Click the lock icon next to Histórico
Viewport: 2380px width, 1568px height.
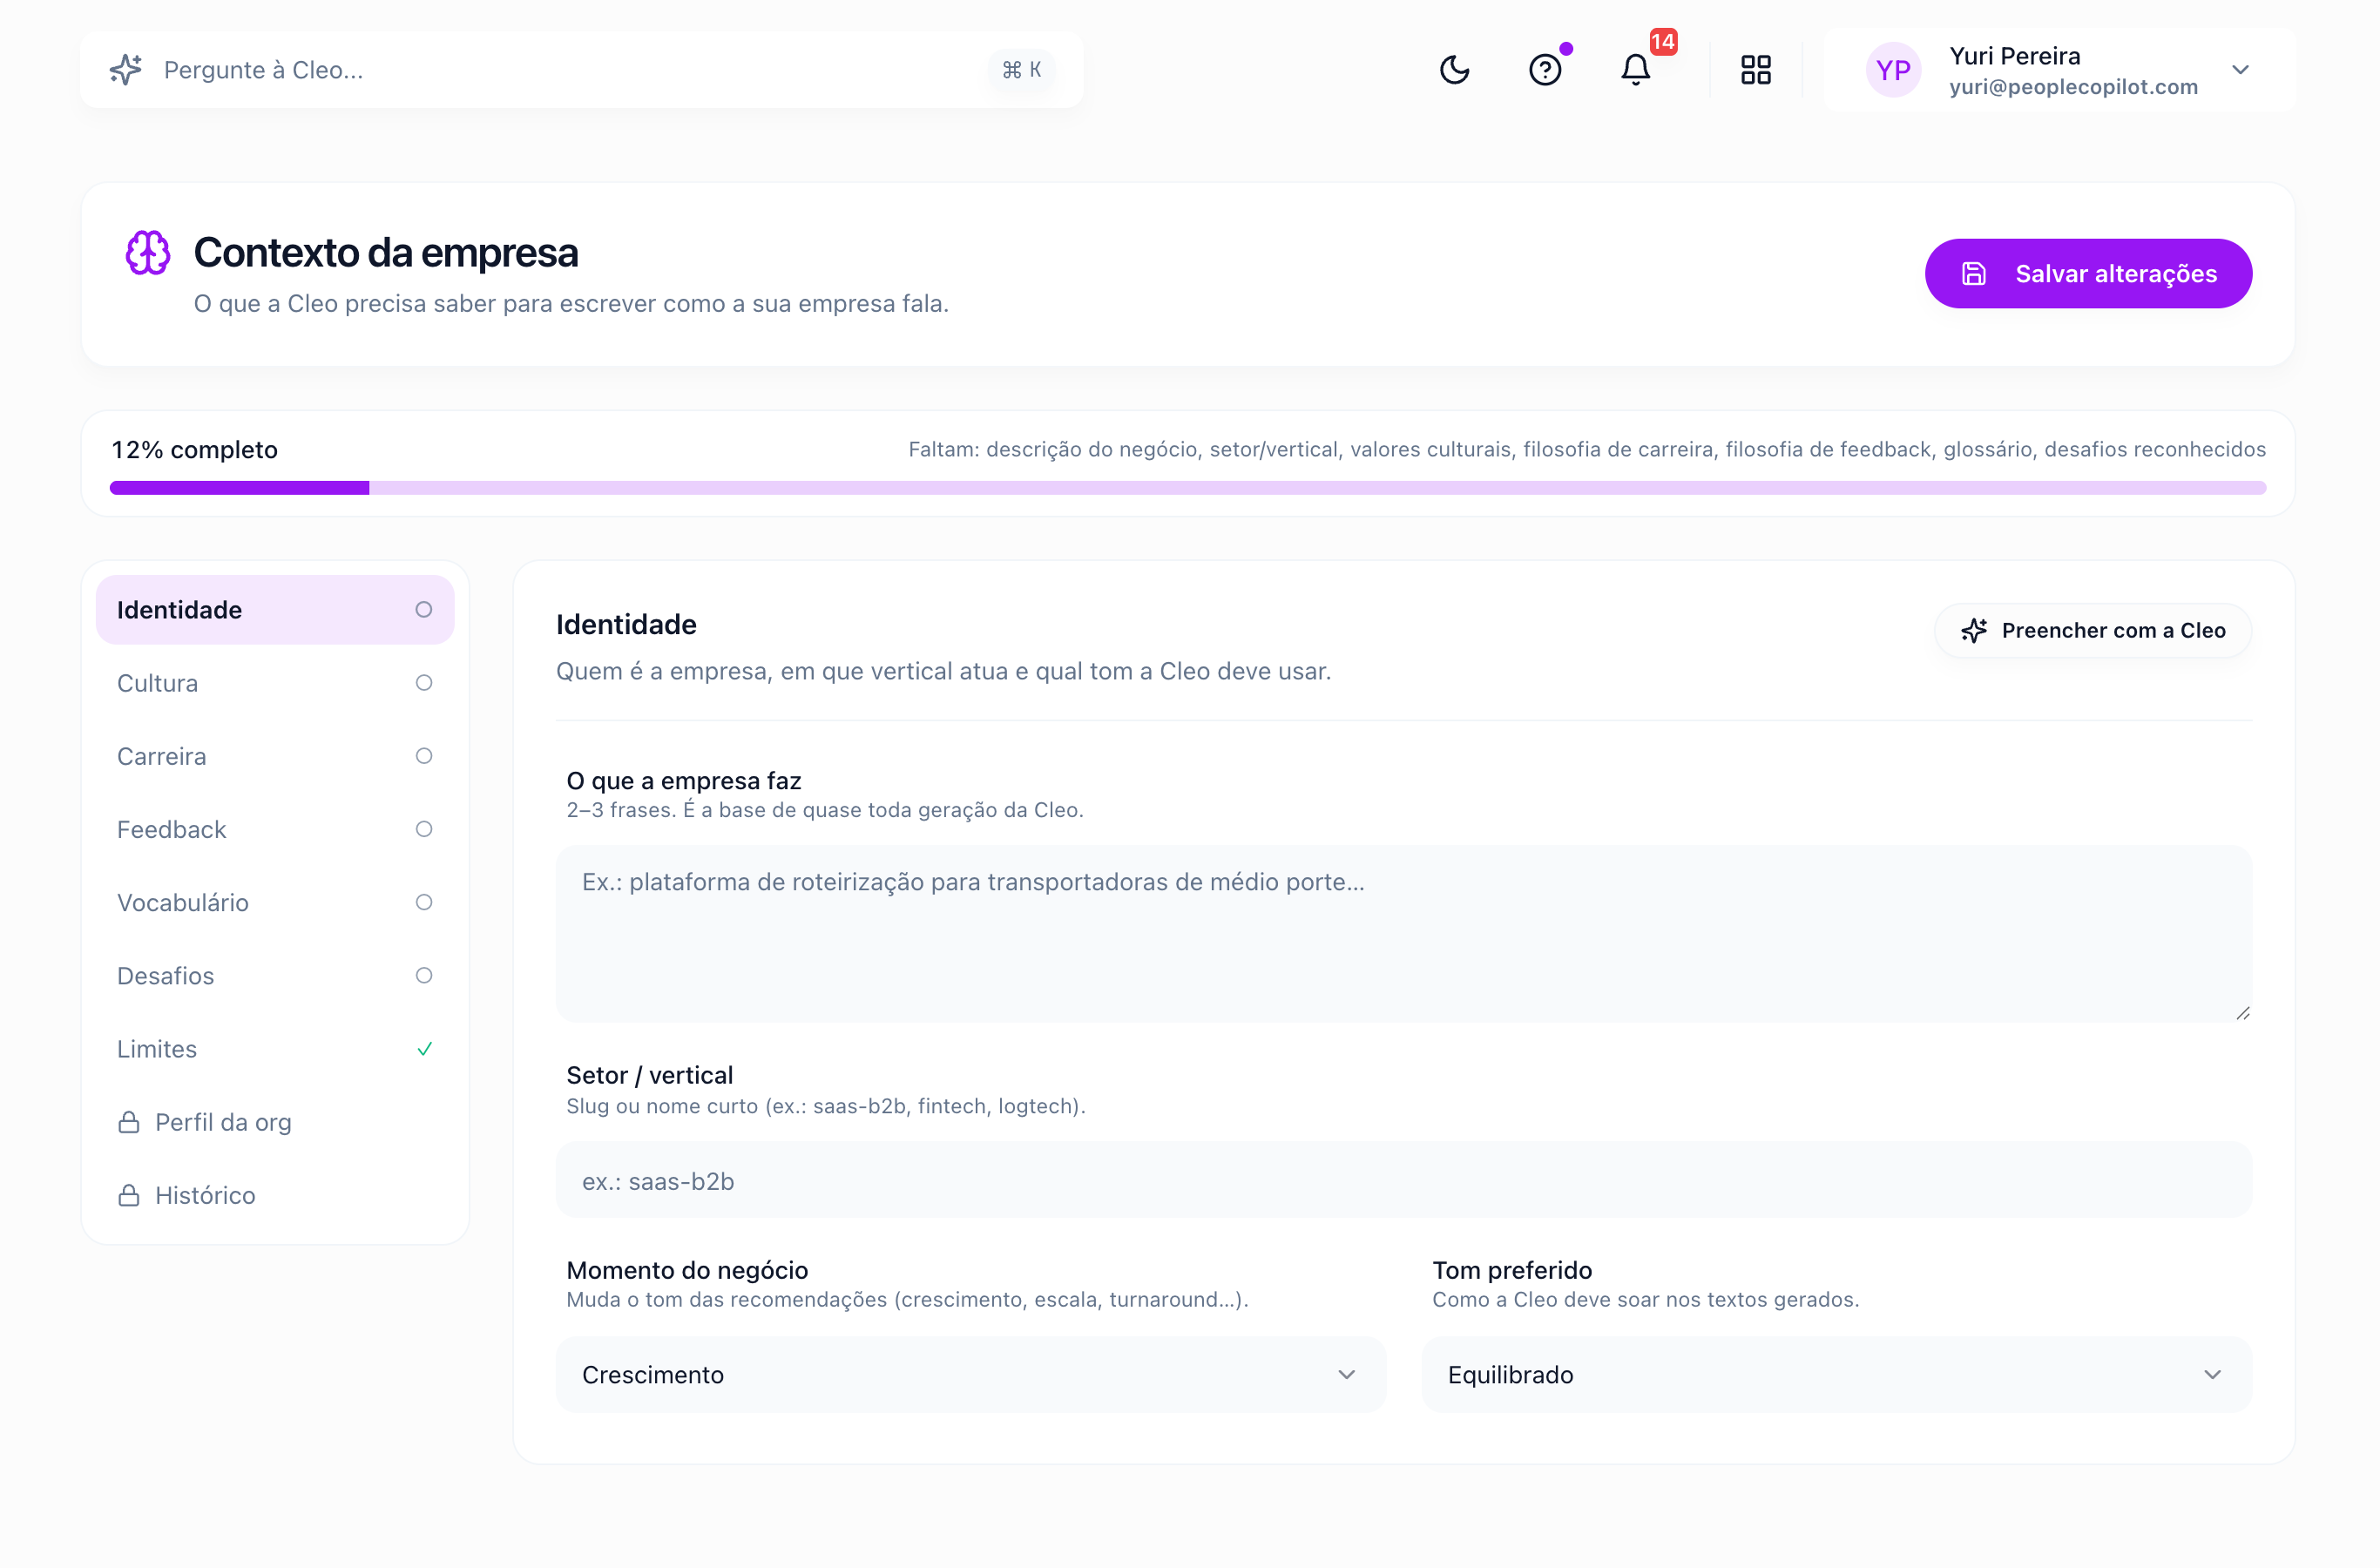pos(129,1195)
